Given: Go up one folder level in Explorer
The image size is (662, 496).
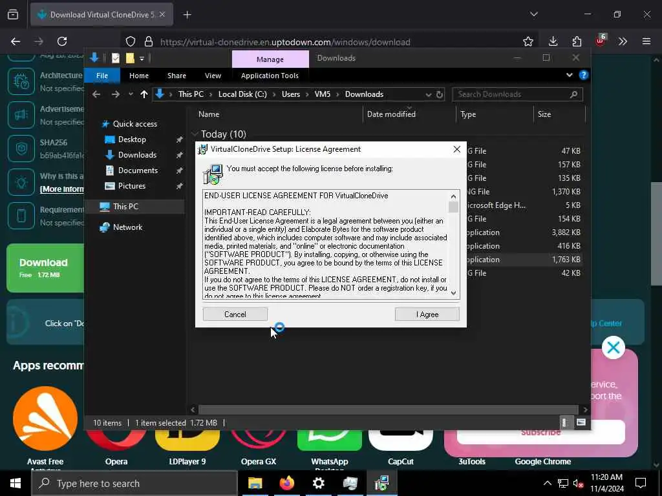Looking at the screenshot, I should pyautogui.click(x=144, y=94).
